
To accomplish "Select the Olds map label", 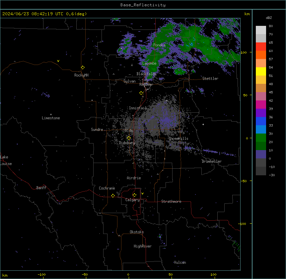I will click(x=129, y=131).
